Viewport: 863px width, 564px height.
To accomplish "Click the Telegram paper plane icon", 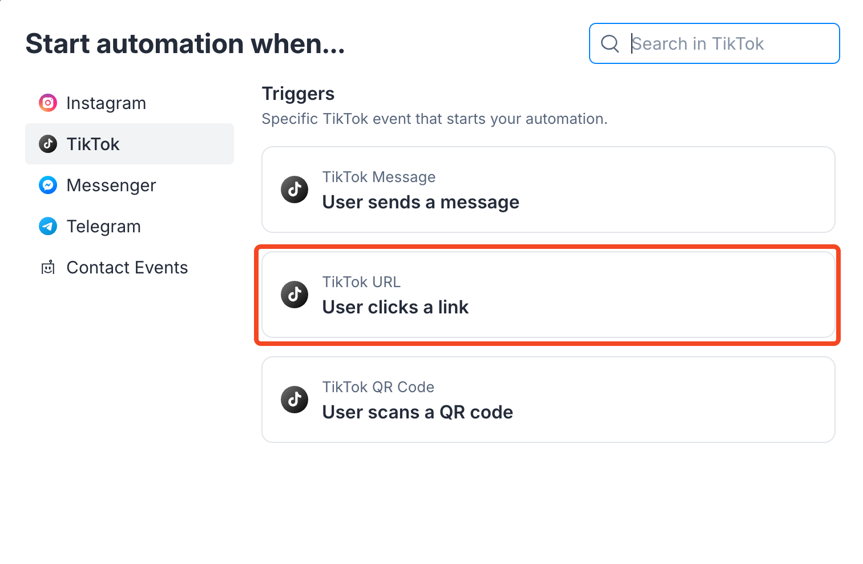I will (48, 226).
